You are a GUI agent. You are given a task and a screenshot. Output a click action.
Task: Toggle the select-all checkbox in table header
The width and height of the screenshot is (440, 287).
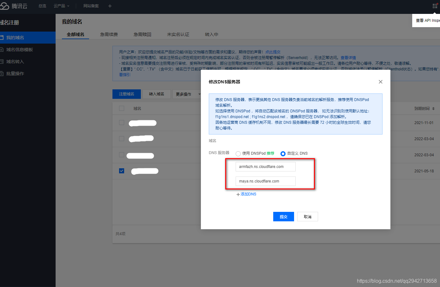(122, 108)
